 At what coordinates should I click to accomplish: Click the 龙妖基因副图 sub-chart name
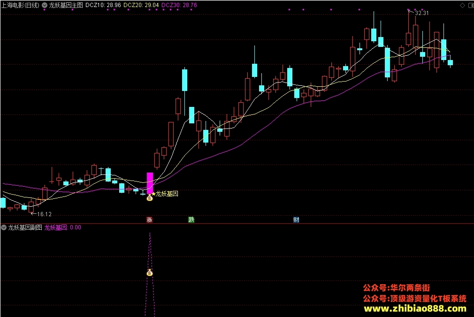pos(25,227)
